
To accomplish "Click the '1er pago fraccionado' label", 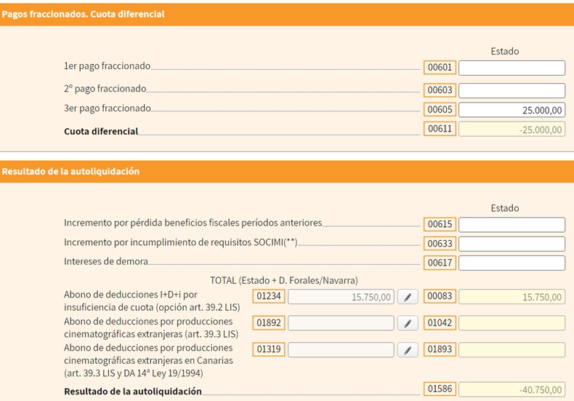I will coord(108,66).
